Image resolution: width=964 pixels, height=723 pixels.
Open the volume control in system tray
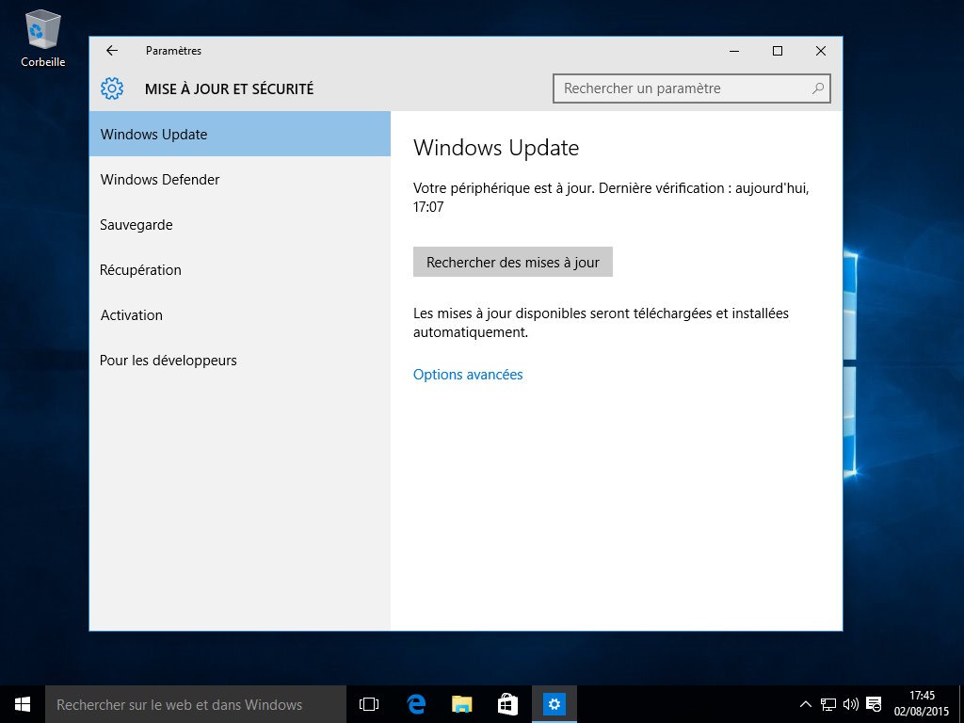(x=851, y=704)
